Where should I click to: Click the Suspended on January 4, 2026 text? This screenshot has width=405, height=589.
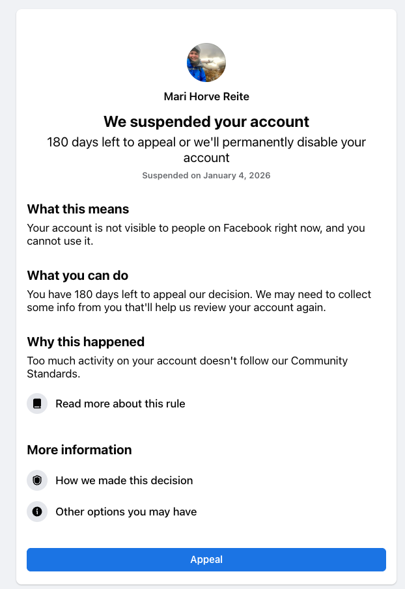(x=206, y=175)
